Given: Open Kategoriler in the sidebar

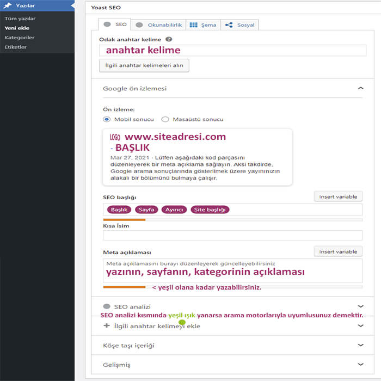Looking at the screenshot, I should (20, 38).
